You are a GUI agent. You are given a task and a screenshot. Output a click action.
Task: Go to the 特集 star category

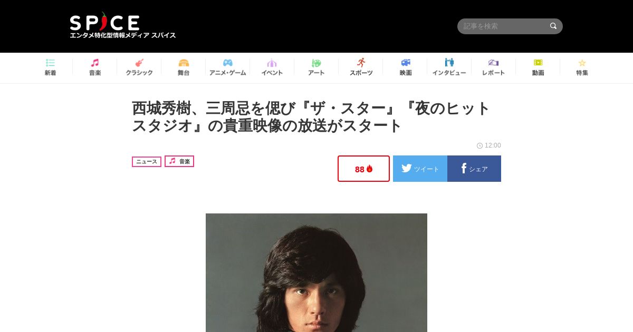(582, 67)
